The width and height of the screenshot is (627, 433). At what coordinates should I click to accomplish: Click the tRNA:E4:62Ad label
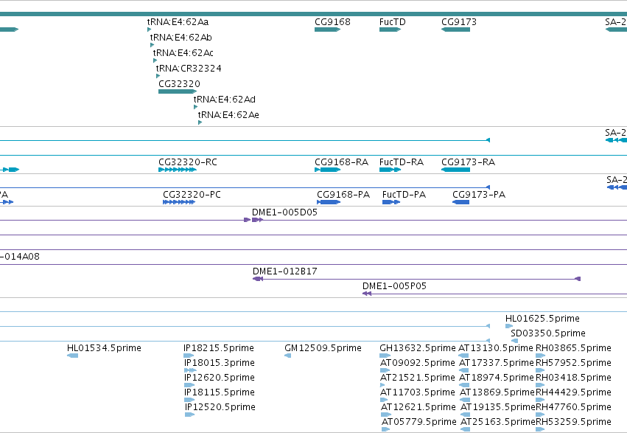[x=224, y=100]
